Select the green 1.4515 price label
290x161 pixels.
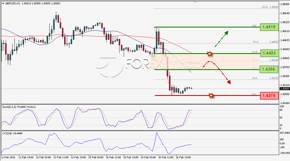pyautogui.click(x=269, y=27)
